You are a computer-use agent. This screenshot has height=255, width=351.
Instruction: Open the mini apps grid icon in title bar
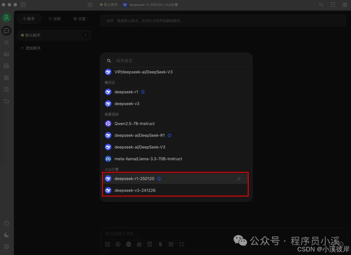click(x=345, y=5)
